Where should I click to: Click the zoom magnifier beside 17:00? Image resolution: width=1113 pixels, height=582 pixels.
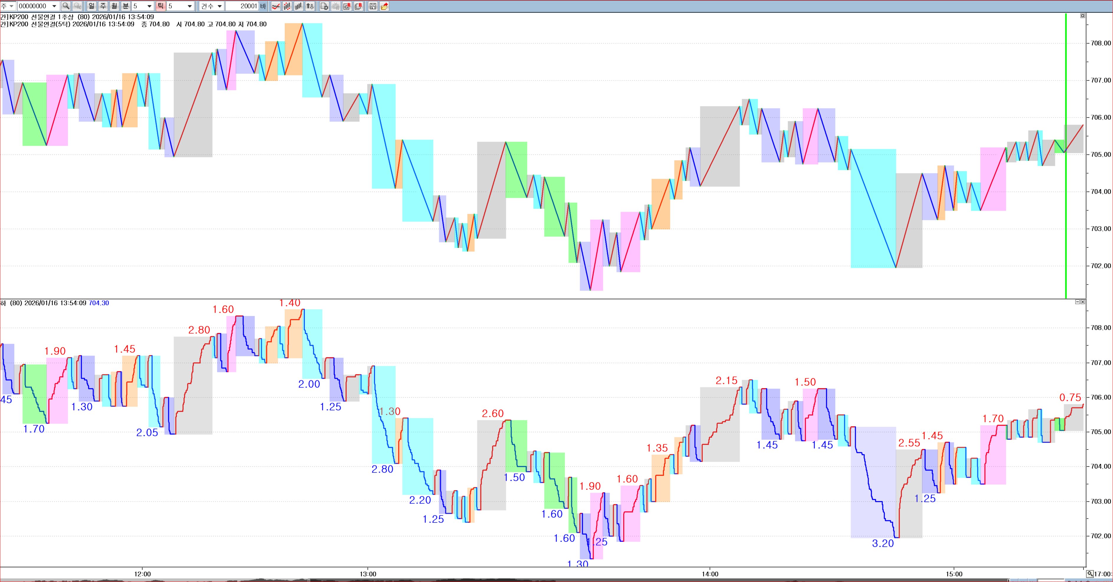point(1090,574)
